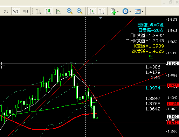
Task: Click the 1.3642 level text
Action: click(x=153, y=109)
